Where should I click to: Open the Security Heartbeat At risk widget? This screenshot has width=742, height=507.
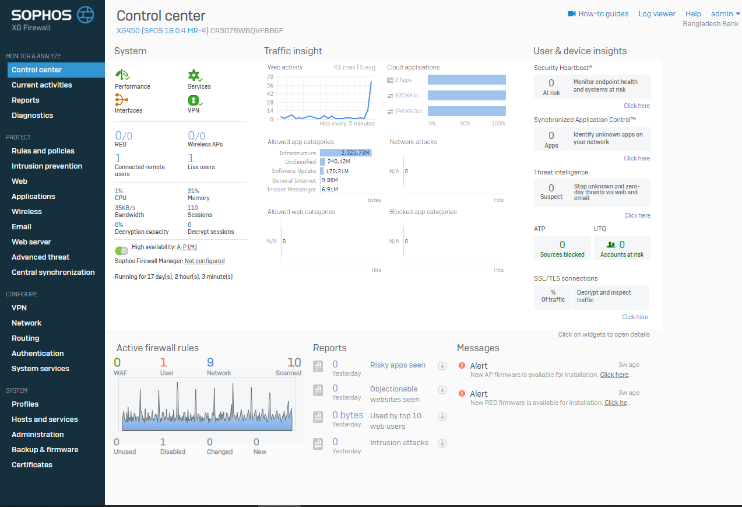pos(551,86)
